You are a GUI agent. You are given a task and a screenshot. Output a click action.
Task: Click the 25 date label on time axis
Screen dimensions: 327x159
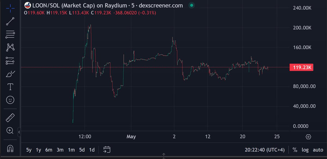(277, 136)
